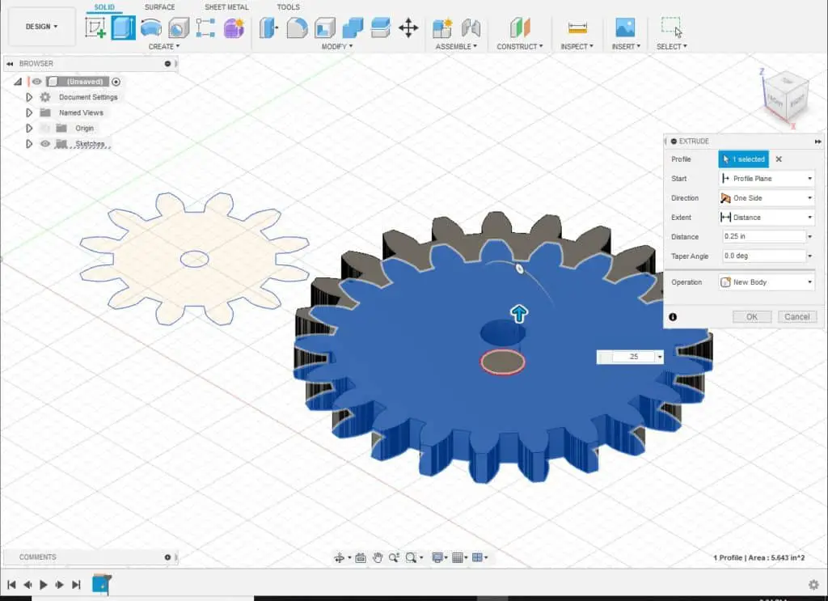
Task: Select the Joint tool icon
Action: pos(471,28)
